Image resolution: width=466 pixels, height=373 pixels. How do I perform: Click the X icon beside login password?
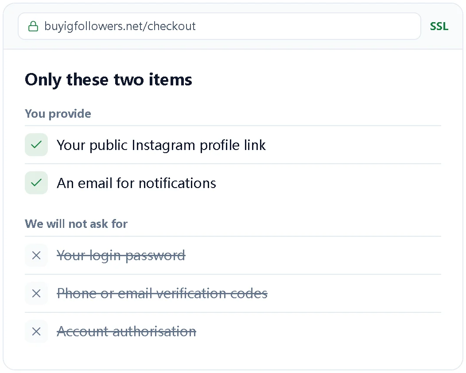(x=36, y=255)
